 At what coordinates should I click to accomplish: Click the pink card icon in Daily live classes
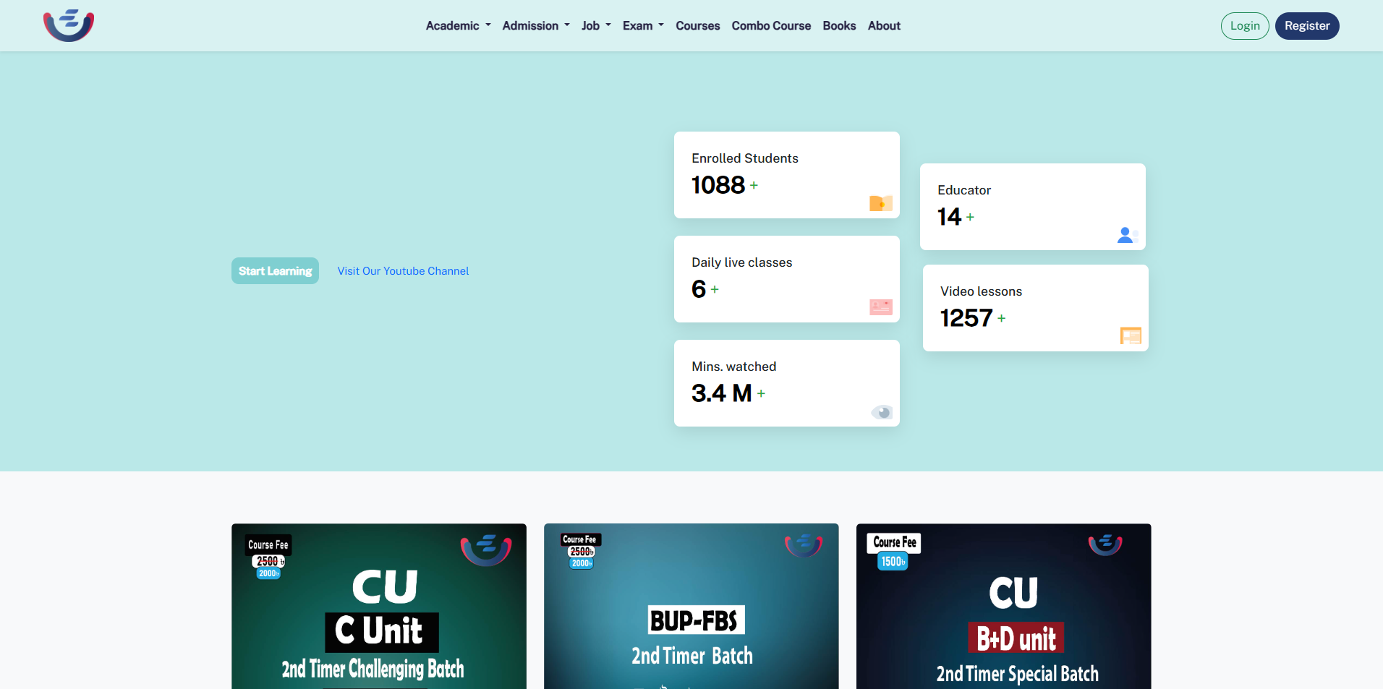tap(880, 307)
